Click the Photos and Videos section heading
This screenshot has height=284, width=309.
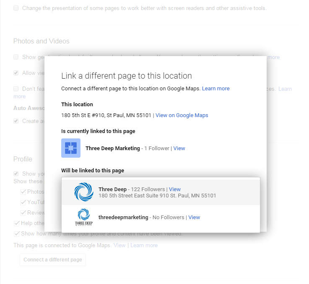(42, 41)
